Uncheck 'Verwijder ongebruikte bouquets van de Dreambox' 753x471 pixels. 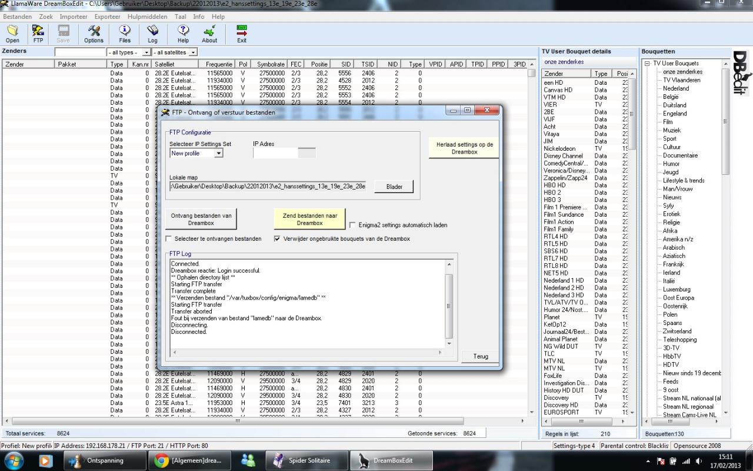tap(278, 239)
